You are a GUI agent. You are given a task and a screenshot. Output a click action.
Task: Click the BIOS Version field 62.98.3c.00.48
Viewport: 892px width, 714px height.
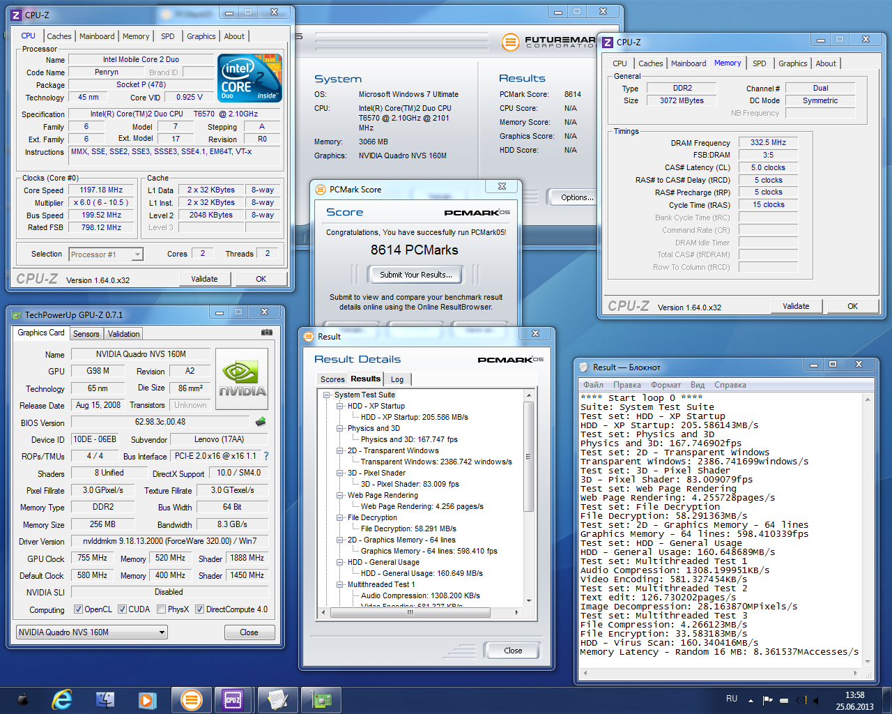[160, 422]
